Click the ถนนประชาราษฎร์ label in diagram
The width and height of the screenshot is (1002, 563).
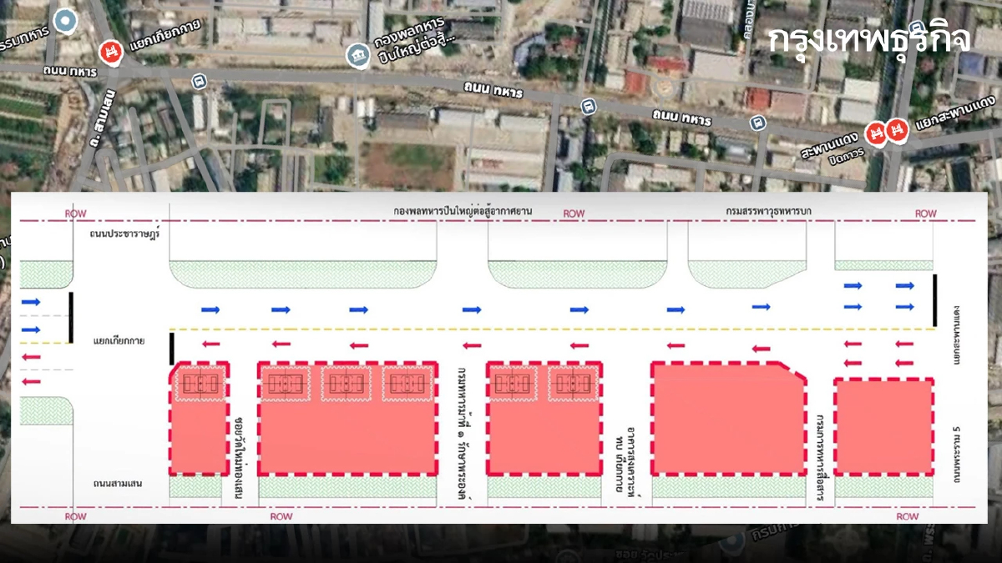click(124, 234)
